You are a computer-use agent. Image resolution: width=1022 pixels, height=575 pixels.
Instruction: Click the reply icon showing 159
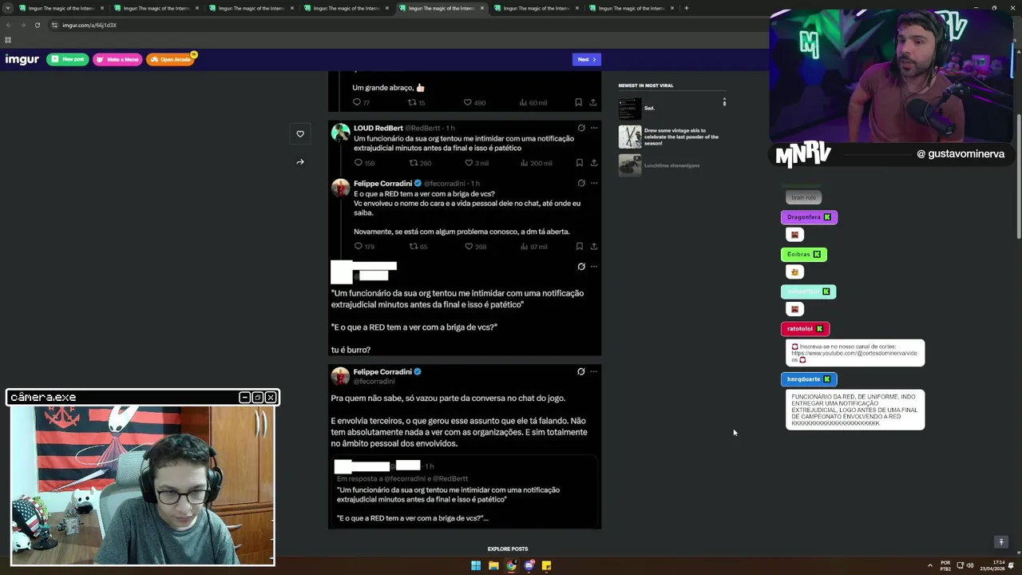pos(358,163)
